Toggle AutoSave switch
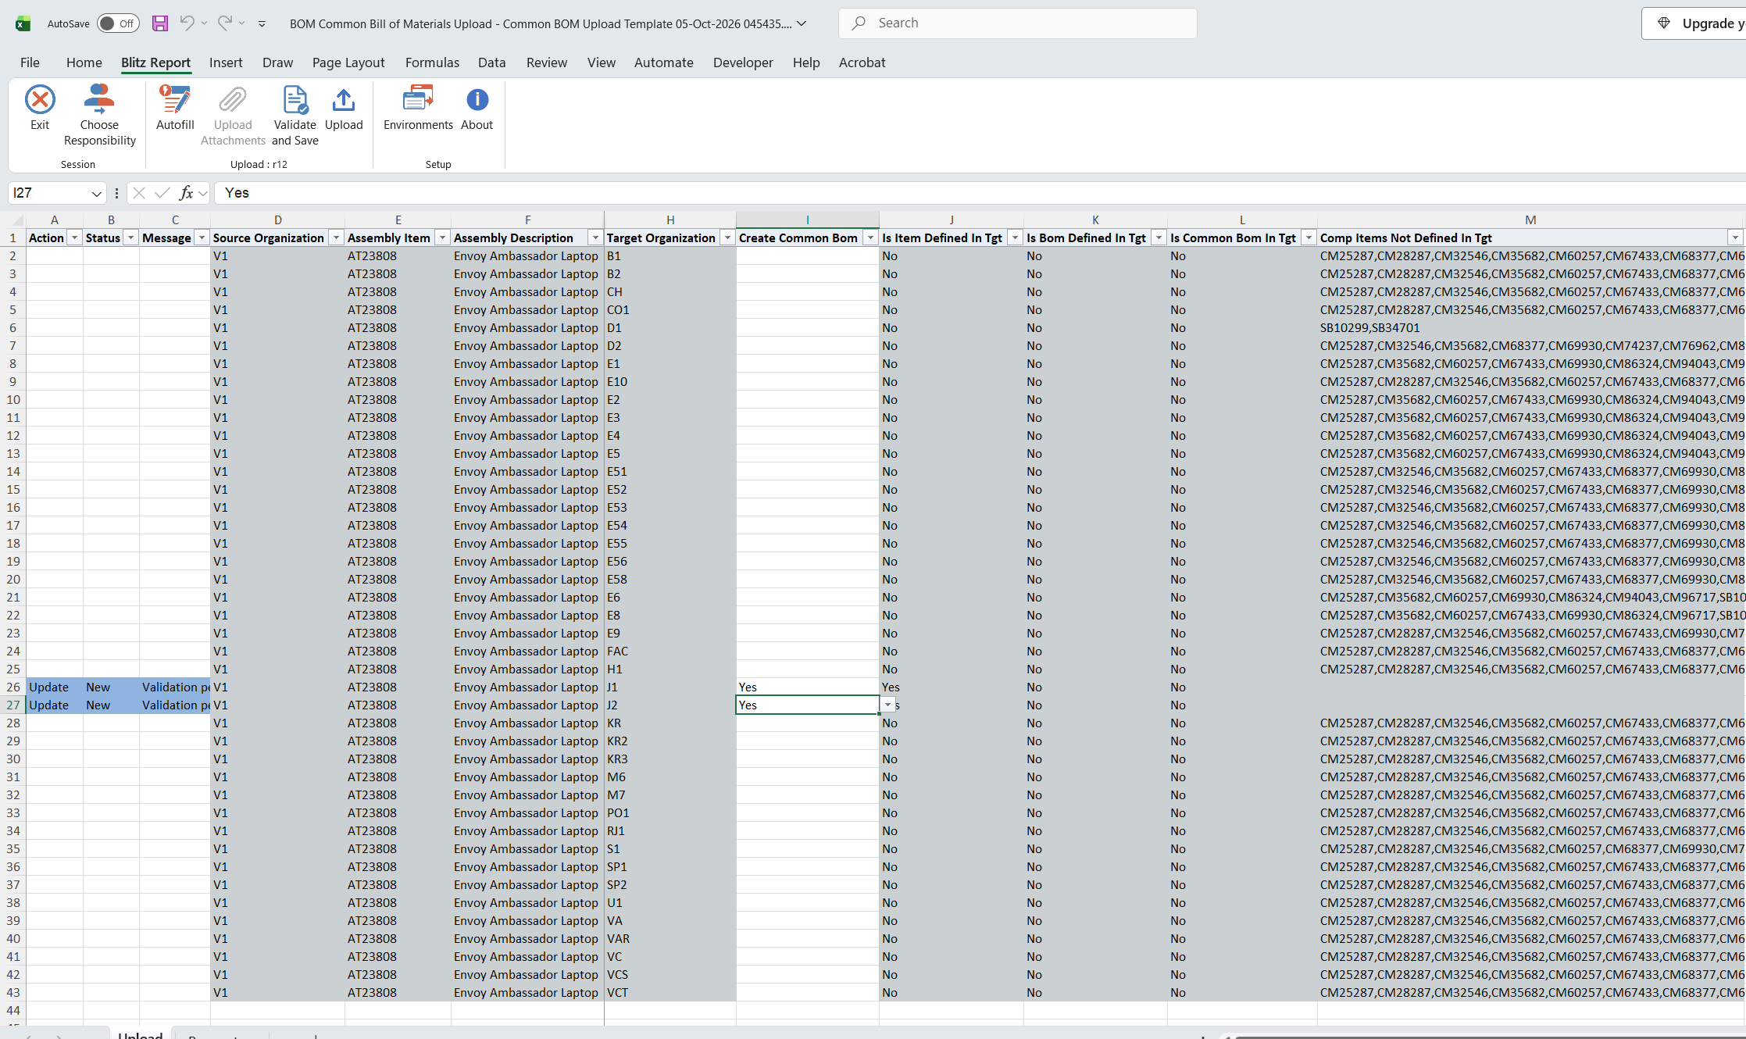The width and height of the screenshot is (1746, 1039). 118,23
